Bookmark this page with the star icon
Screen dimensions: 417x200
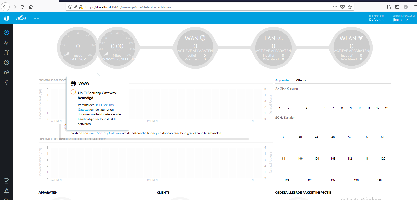click(350, 7)
